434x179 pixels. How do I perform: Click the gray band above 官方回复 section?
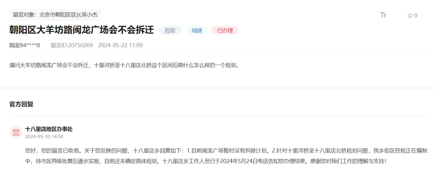click(217, 87)
